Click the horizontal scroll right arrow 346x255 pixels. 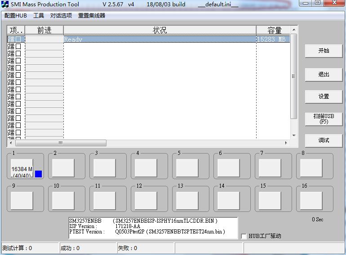[286, 143]
